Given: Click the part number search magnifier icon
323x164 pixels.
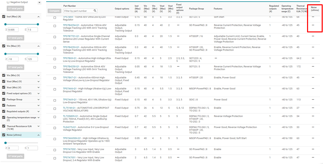Looking at the screenshot, I should 95,11.
